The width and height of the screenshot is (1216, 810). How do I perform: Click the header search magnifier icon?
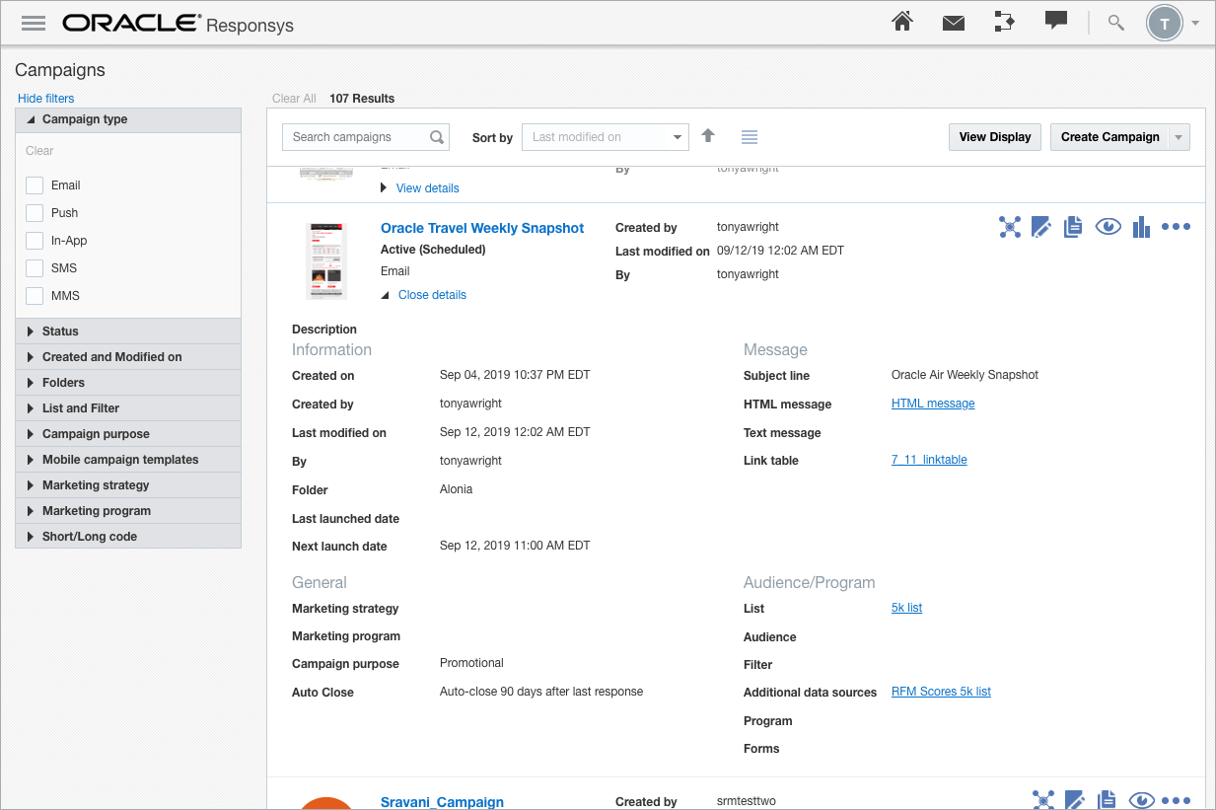(x=1116, y=23)
